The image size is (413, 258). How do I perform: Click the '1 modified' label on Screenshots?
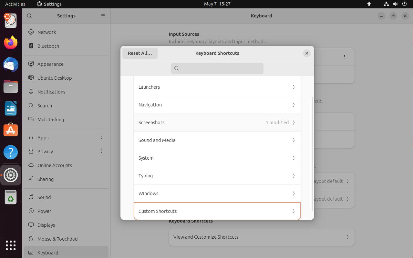click(x=277, y=123)
